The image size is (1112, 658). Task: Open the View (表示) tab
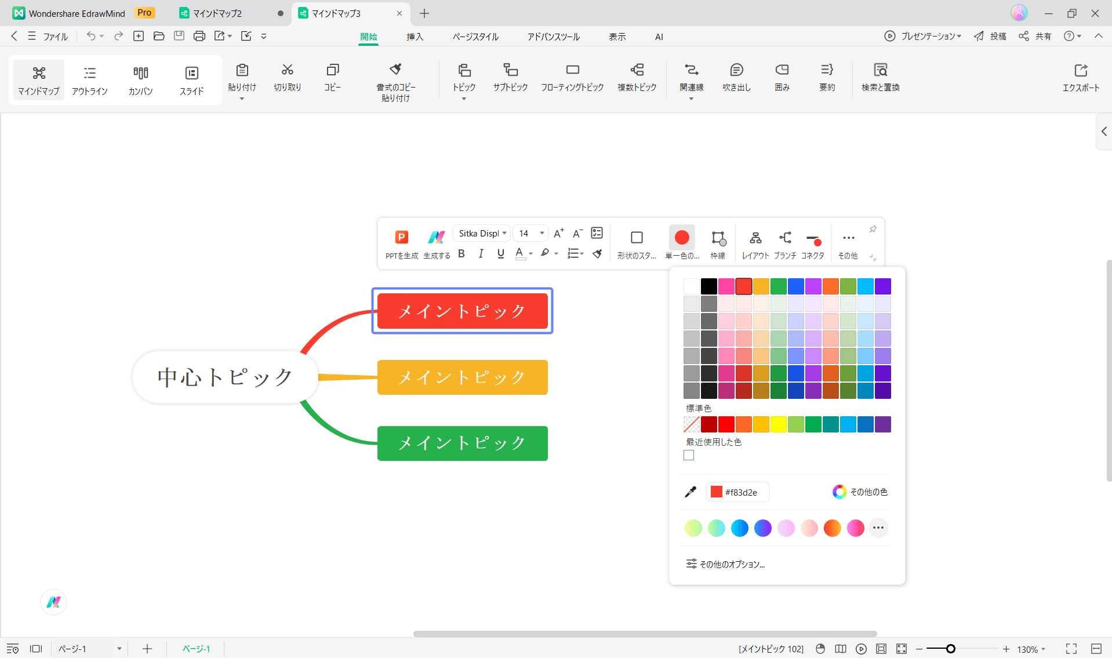pyautogui.click(x=617, y=37)
